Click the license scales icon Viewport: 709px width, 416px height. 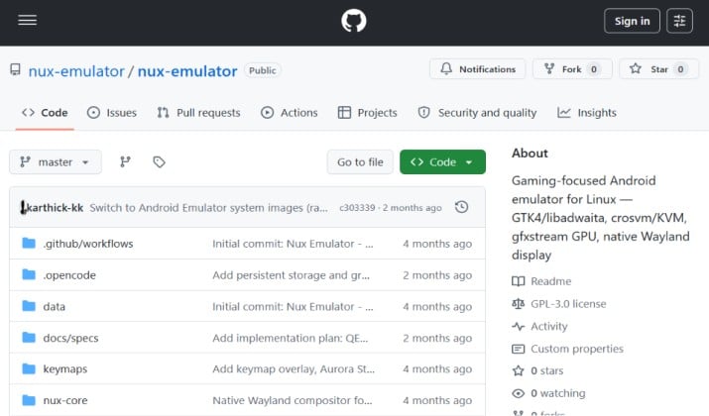click(519, 303)
